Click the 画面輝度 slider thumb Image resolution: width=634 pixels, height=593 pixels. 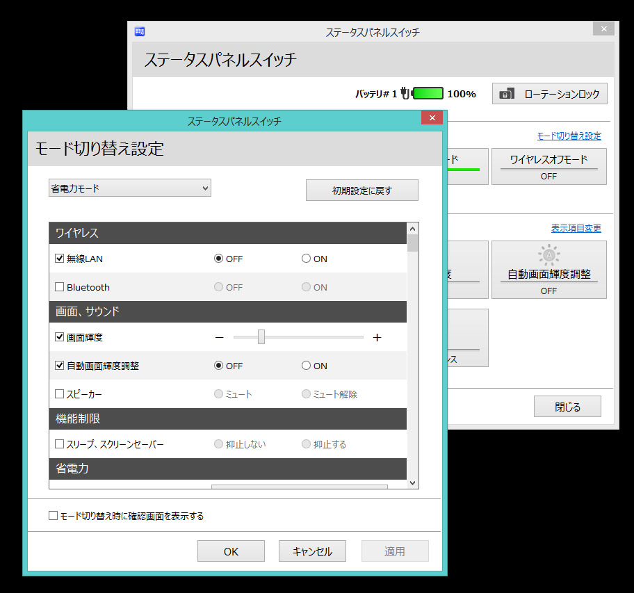261,337
